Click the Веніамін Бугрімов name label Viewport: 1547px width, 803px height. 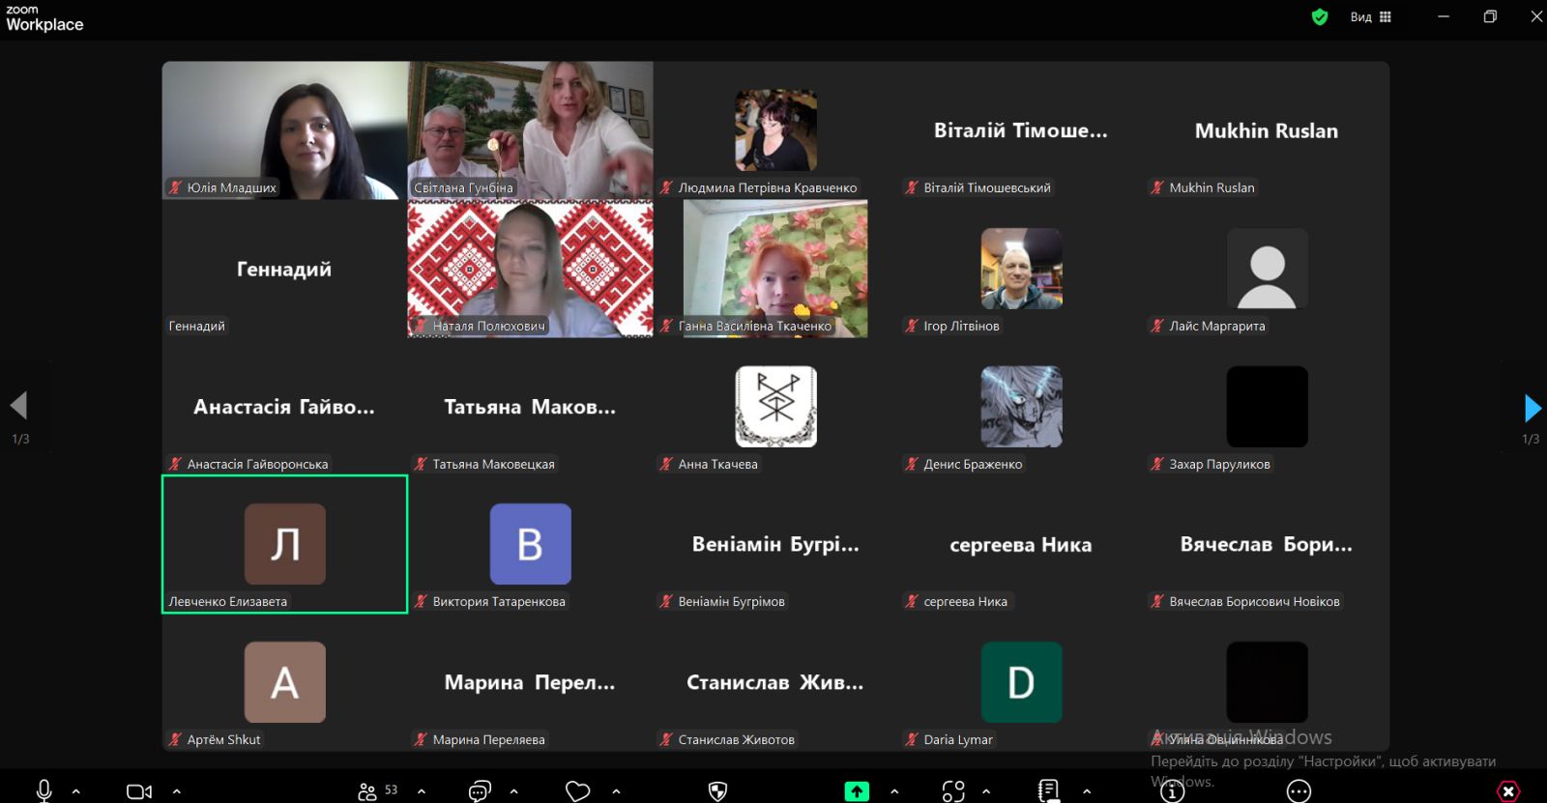pos(731,601)
